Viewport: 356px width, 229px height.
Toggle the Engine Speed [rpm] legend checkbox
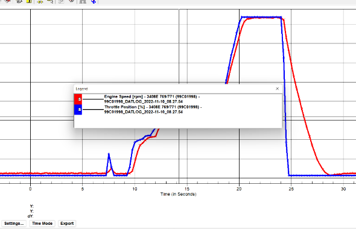tap(80, 99)
